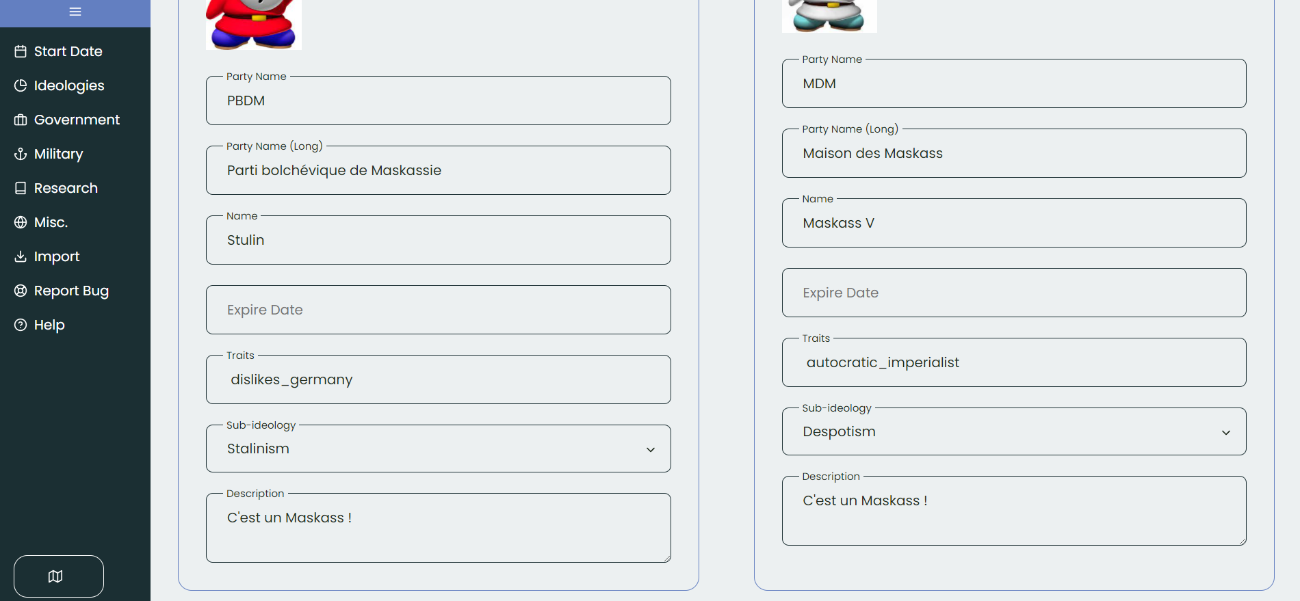Viewport: 1300px width, 601px height.
Task: Click the Research book icon
Action: (21, 188)
